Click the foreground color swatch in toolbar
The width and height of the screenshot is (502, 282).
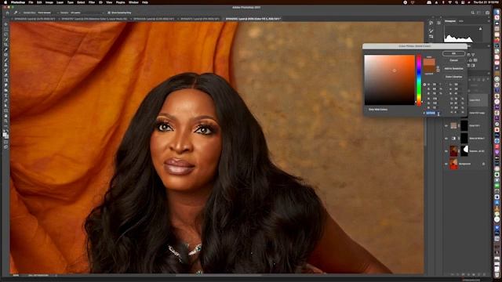pos(5,135)
